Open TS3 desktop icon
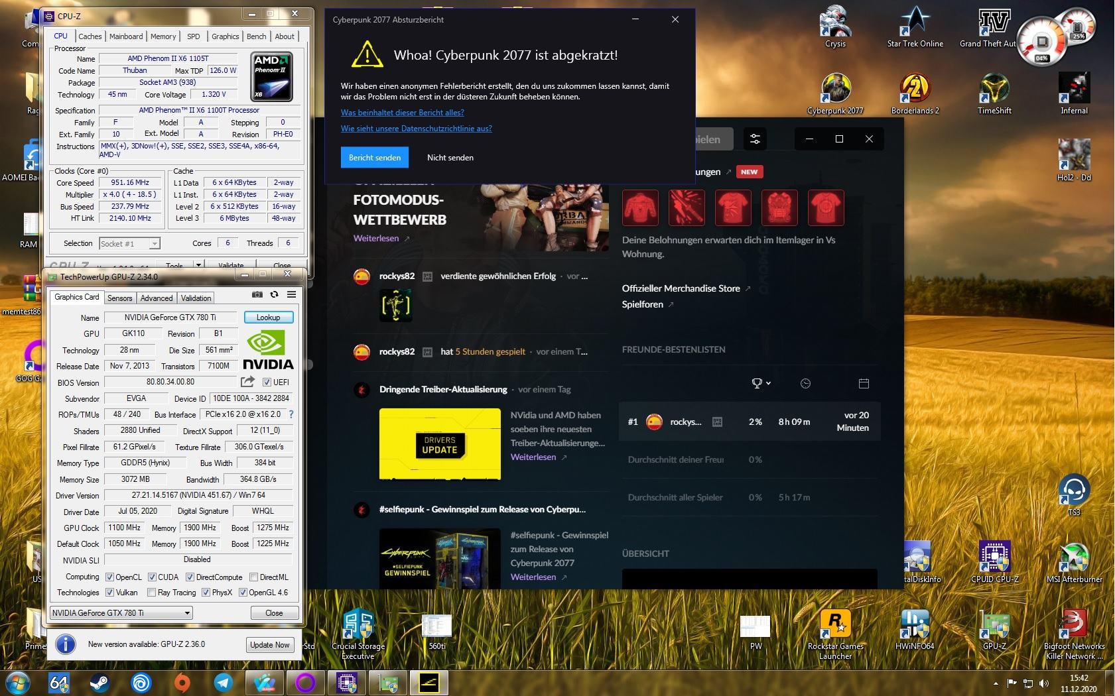Screen dimensions: 1115x696 [x=1074, y=494]
